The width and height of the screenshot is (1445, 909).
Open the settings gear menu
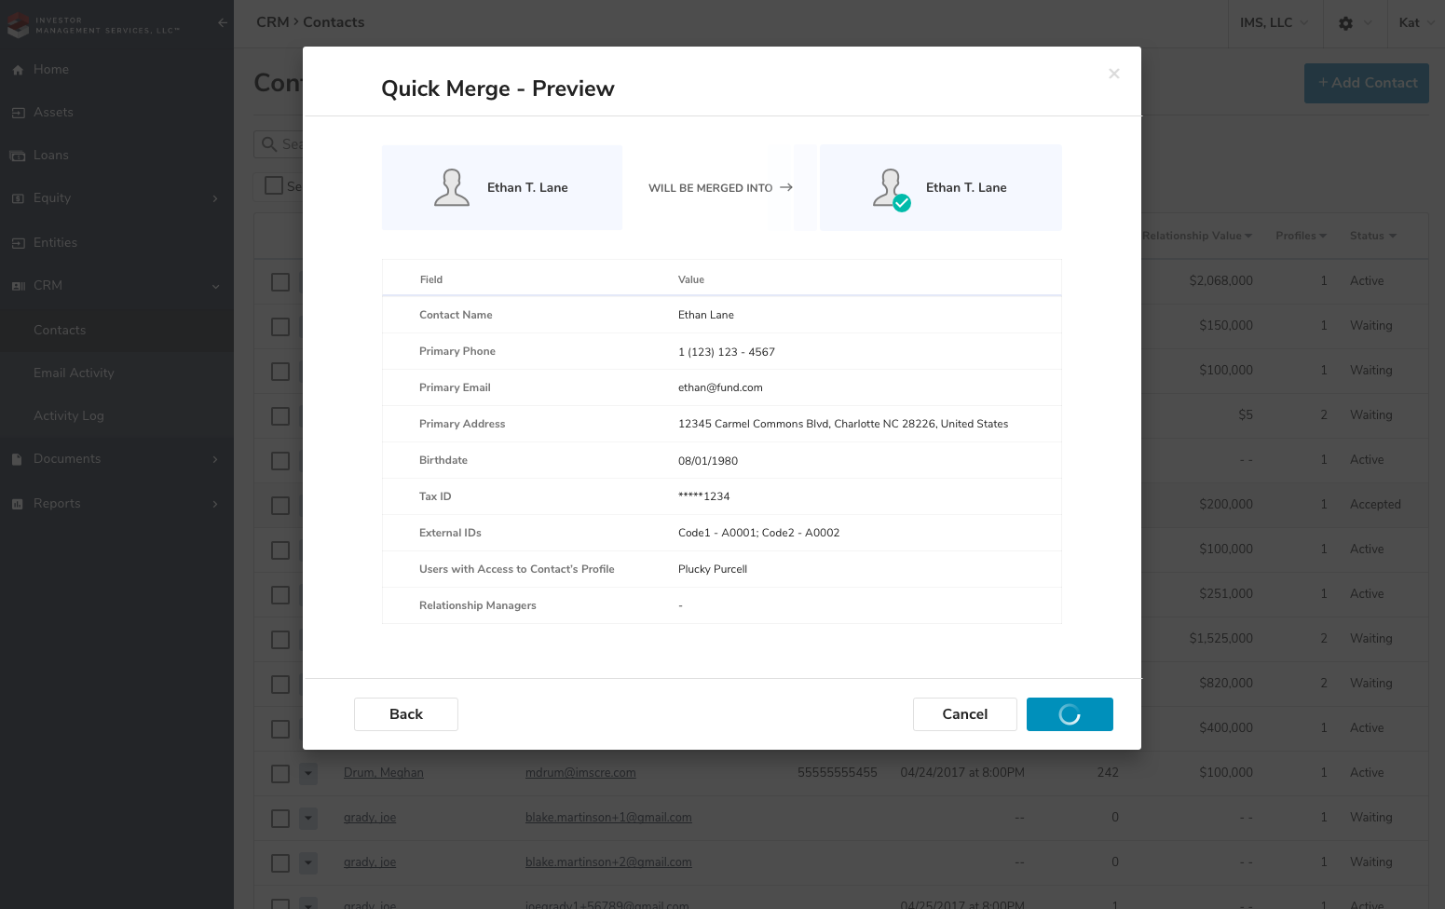1355,22
